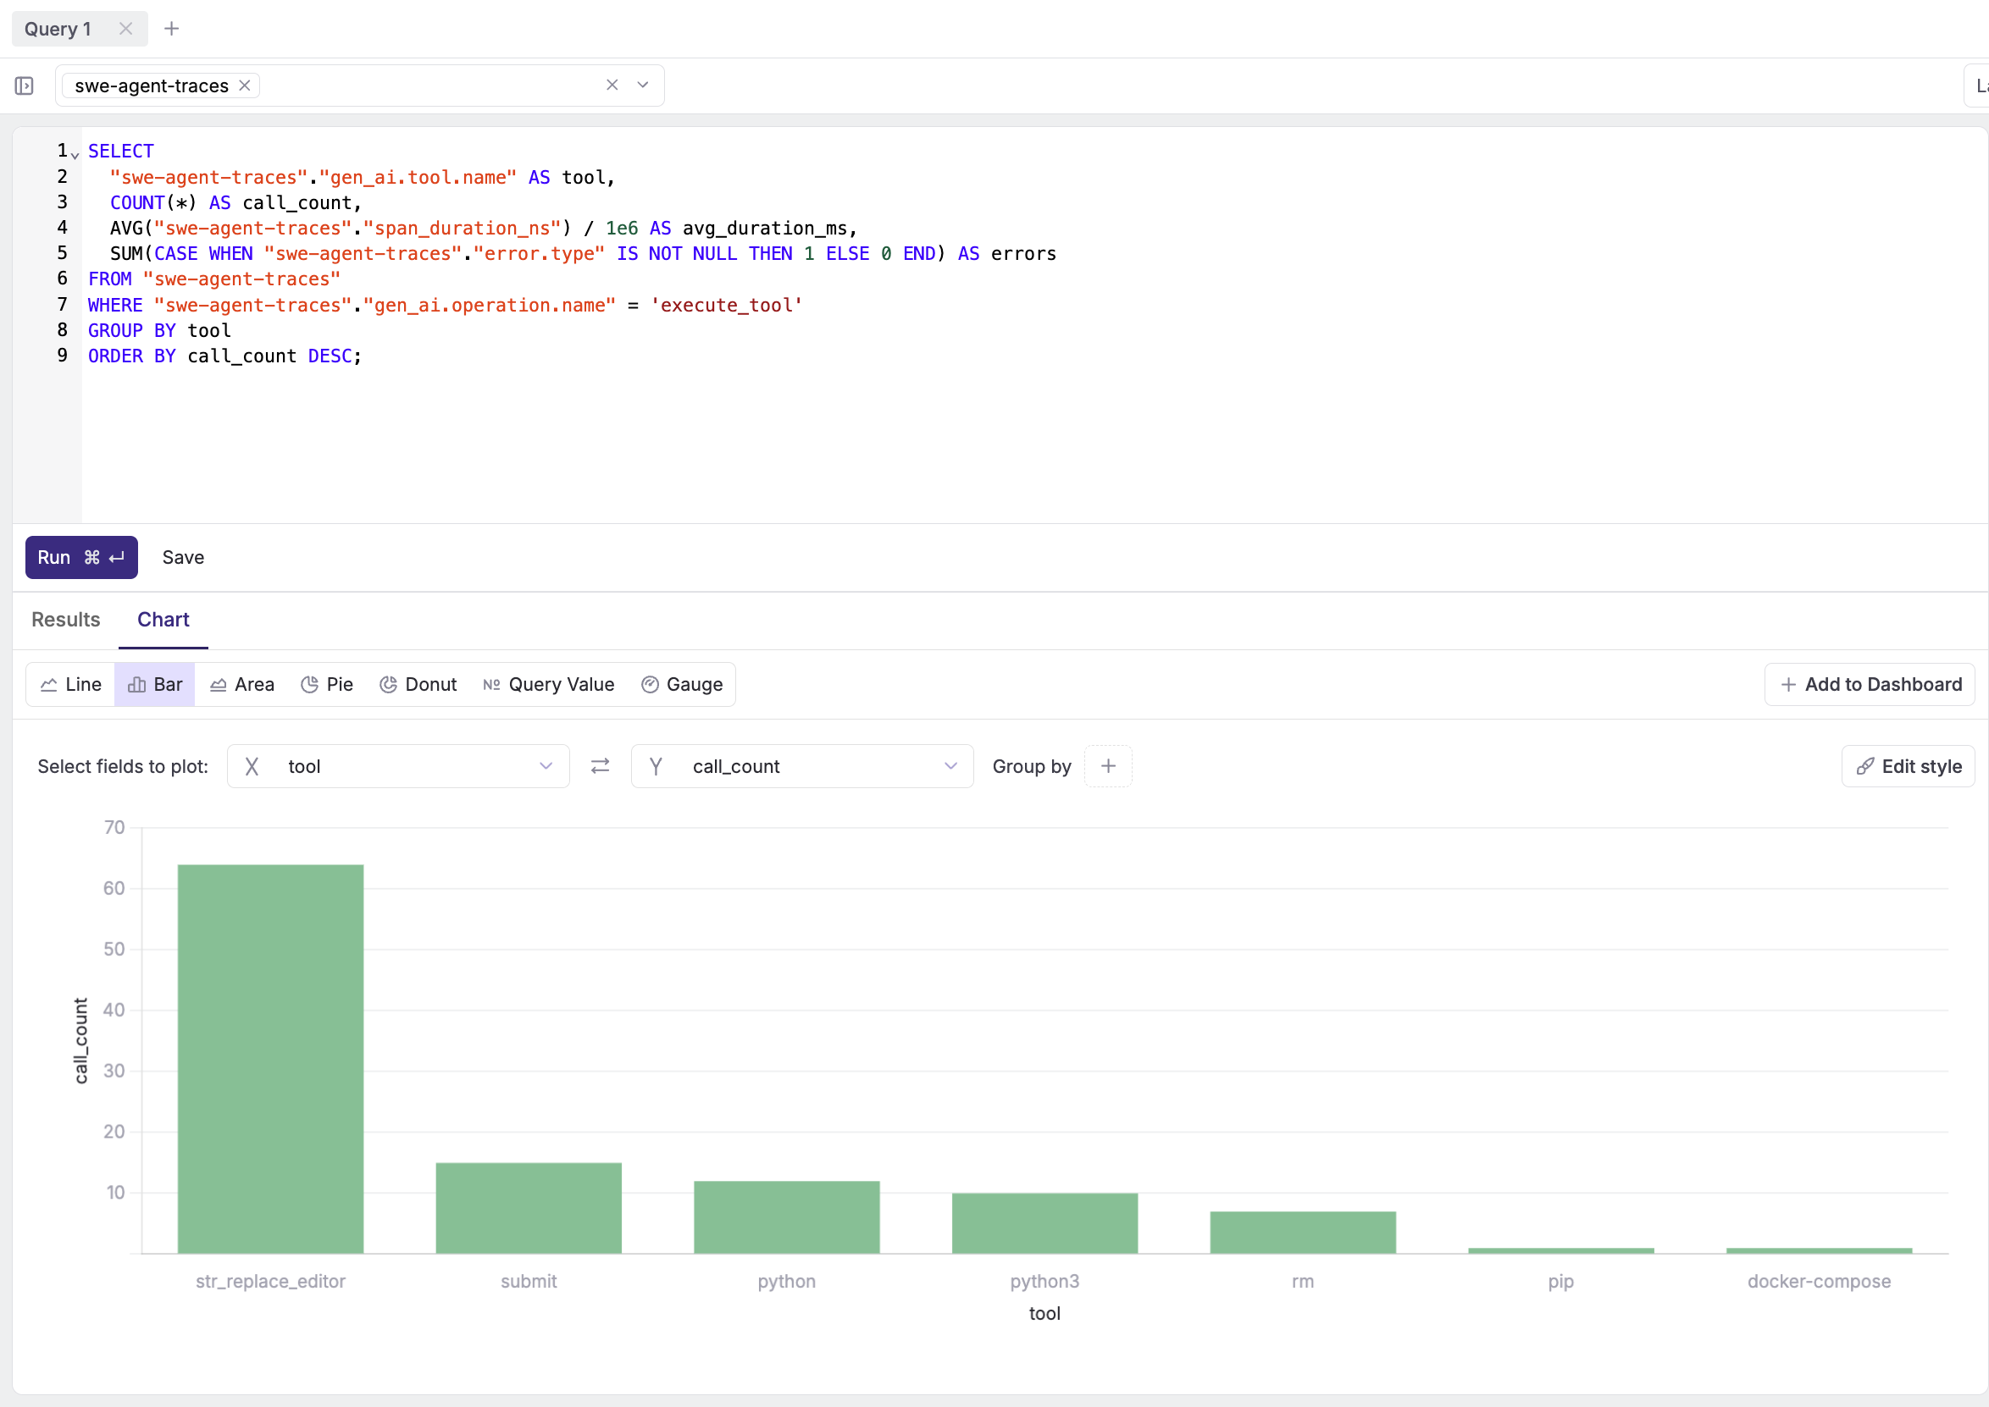This screenshot has width=1989, height=1407.
Task: Choose the Gauge chart type
Action: pos(681,684)
